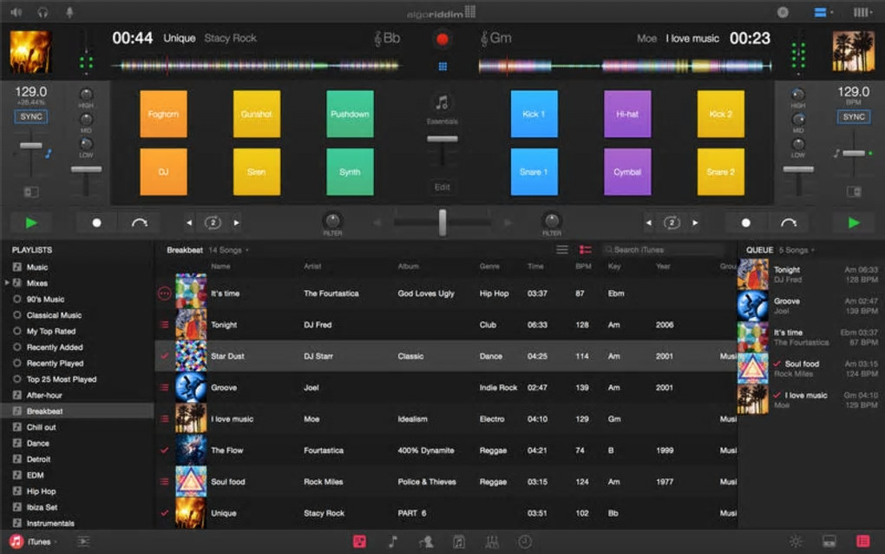Toggle SYNC on the right deck
The image size is (885, 554).
[854, 117]
